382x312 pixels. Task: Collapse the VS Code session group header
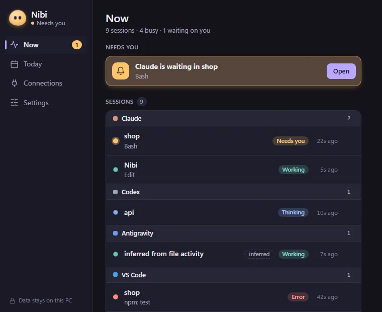click(x=233, y=275)
